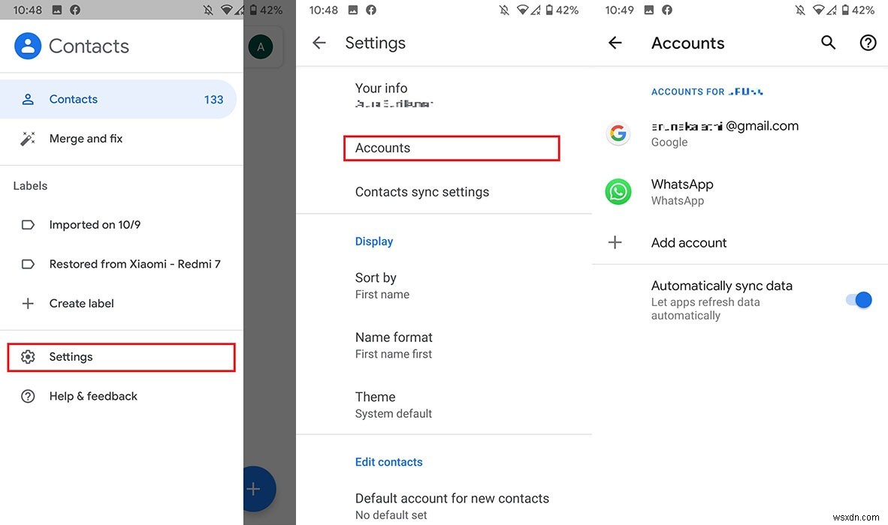Tap the plus icon next to Create label
The image size is (888, 525).
click(28, 303)
